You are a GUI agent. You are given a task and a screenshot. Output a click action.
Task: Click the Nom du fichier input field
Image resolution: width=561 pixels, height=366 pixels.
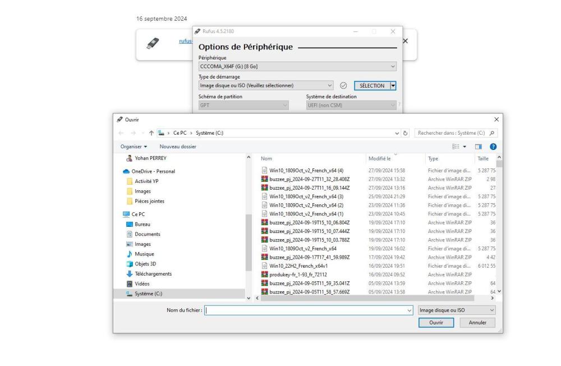tap(305, 310)
